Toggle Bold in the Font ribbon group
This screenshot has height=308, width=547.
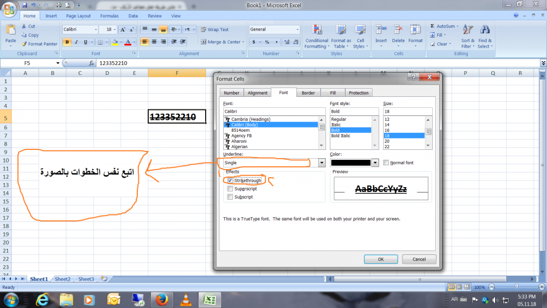pyautogui.click(x=67, y=42)
